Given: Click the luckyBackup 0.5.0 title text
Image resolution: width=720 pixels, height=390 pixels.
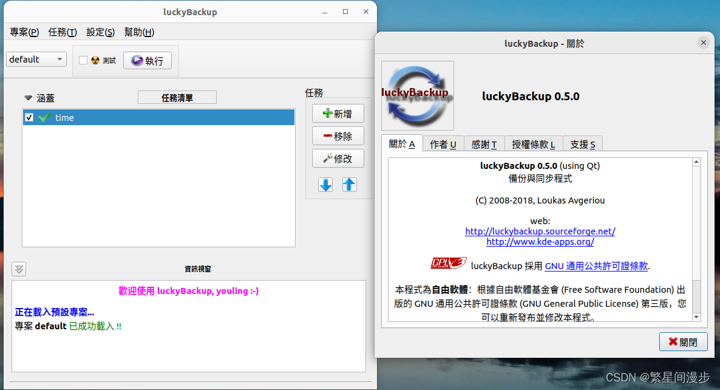Looking at the screenshot, I should click(531, 97).
